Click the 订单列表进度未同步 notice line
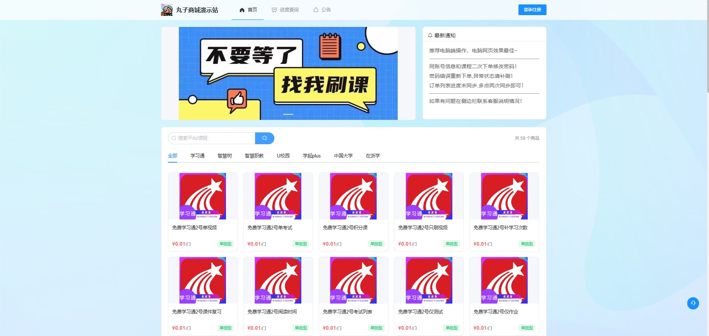The height and width of the screenshot is (336, 709). click(x=476, y=86)
